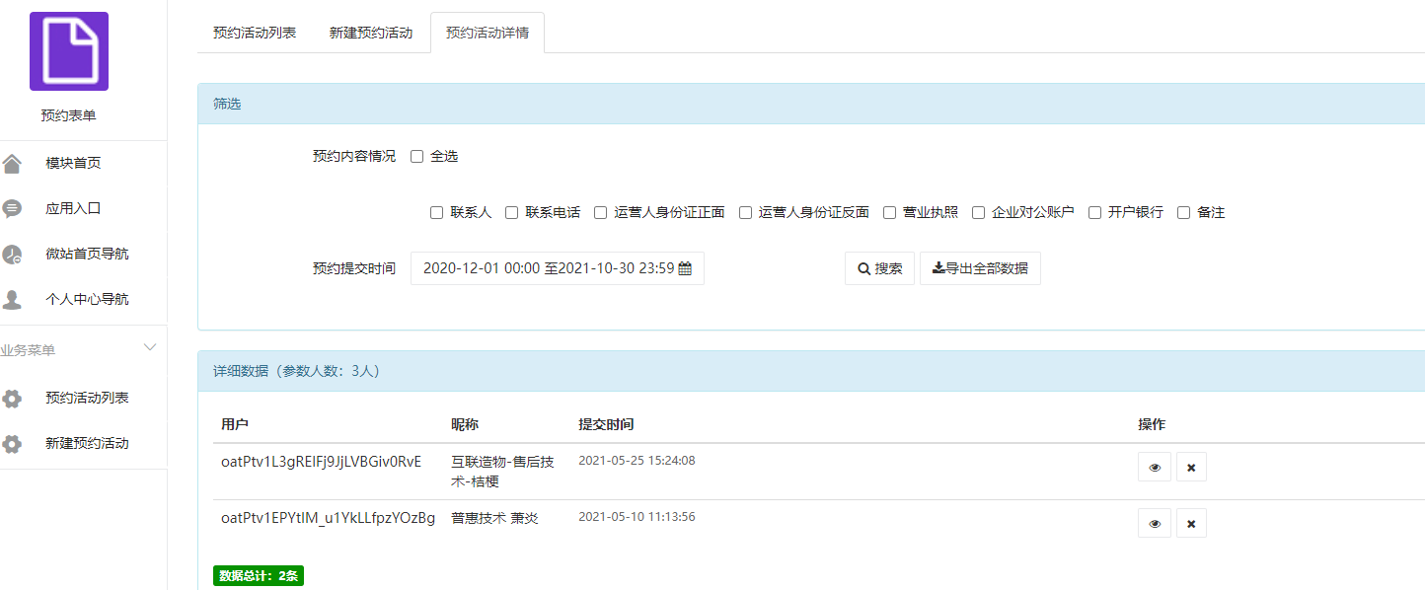The image size is (1425, 590).
Task: Switch to the 预约活动列表 tab
Action: coord(255,33)
